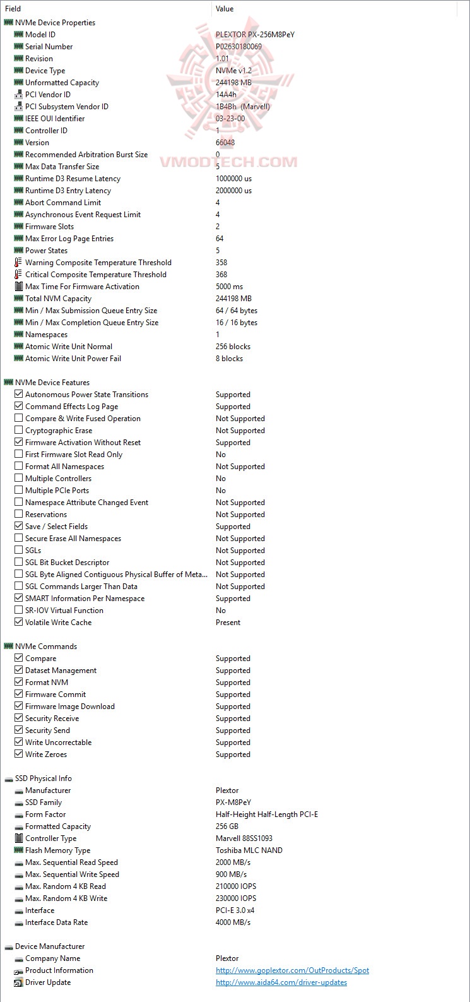Click the Max. Sequential Read Speed icon
The height and width of the screenshot is (1002, 470).
19,862
